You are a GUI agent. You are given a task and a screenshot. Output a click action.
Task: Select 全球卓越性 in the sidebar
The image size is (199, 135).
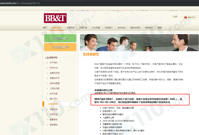[53, 104]
